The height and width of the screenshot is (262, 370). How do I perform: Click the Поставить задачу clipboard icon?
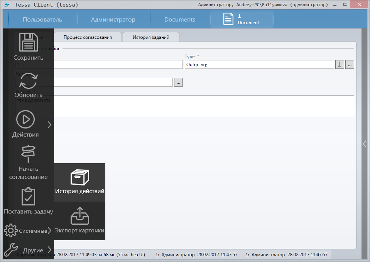click(x=28, y=196)
